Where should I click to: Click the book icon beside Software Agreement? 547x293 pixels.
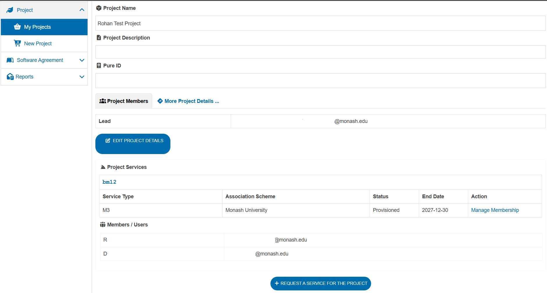pyautogui.click(x=10, y=60)
